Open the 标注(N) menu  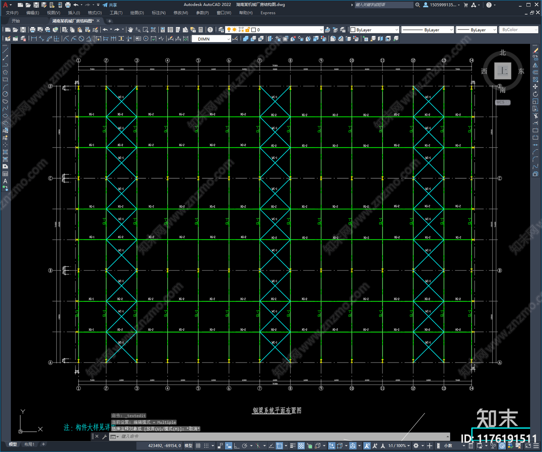coord(159,13)
